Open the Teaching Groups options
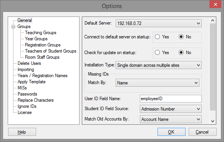Screen dimensions: 224x142 point(41,33)
